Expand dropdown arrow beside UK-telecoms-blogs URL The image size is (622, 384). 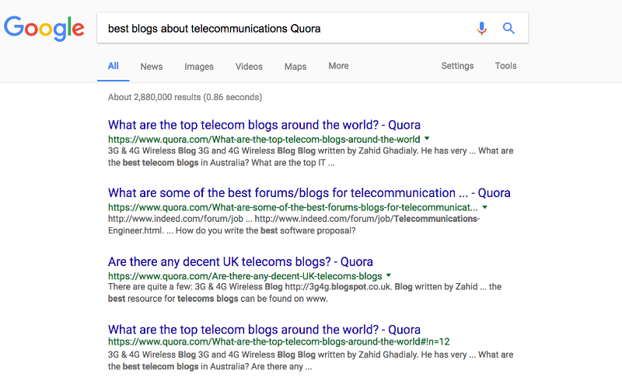[389, 275]
